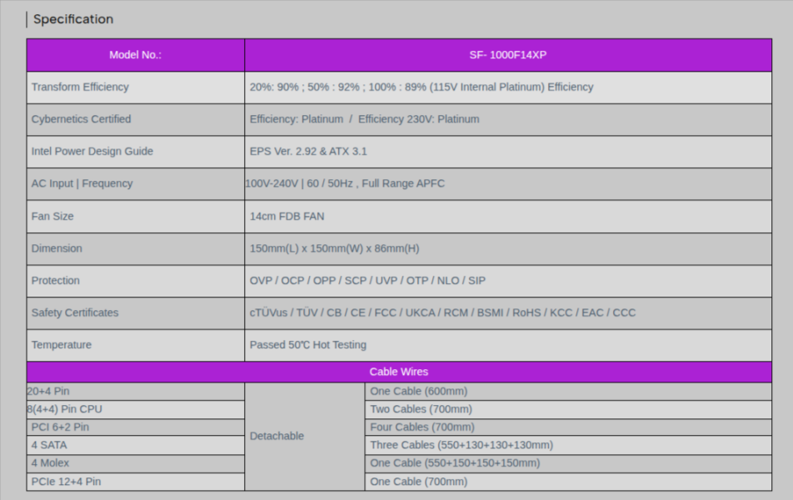Image resolution: width=793 pixels, height=500 pixels.
Task: Click the 150mm(L) x 150mm(W) dimension value
Action: coord(334,248)
